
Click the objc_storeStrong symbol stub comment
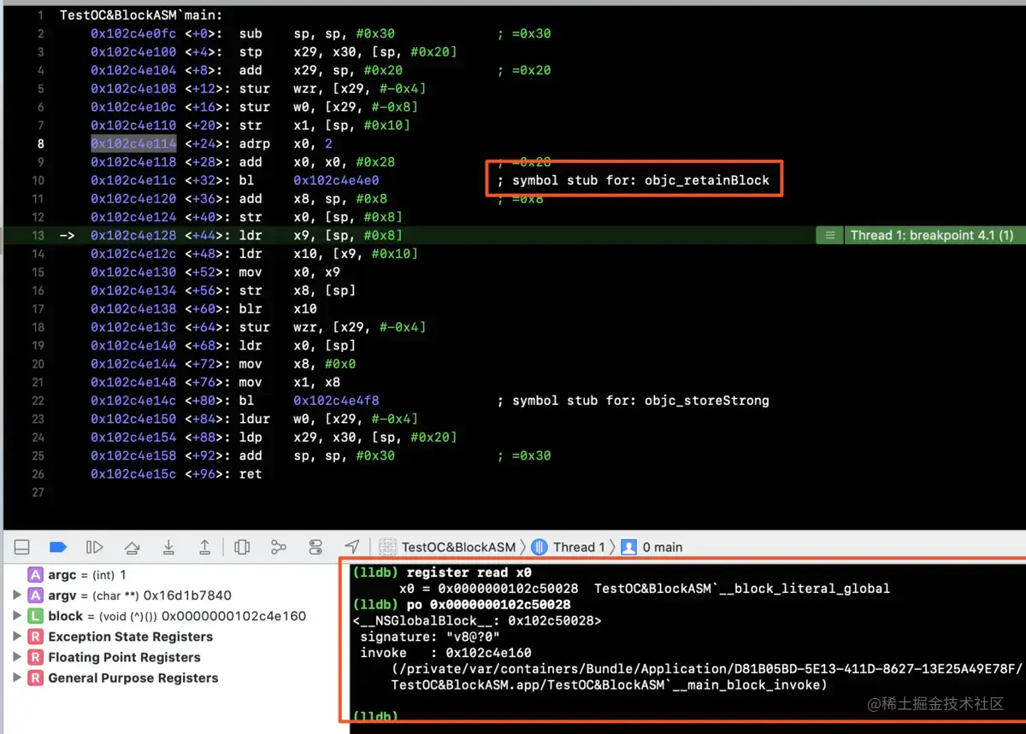[634, 400]
